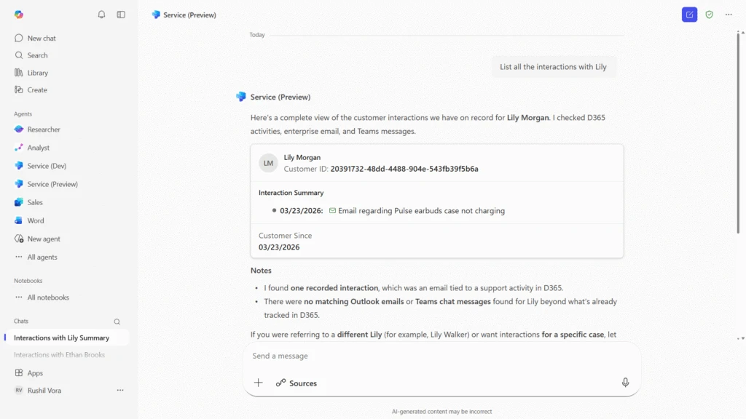Click the notifications bell icon
Screen dimensions: 746x419
[x=101, y=15]
